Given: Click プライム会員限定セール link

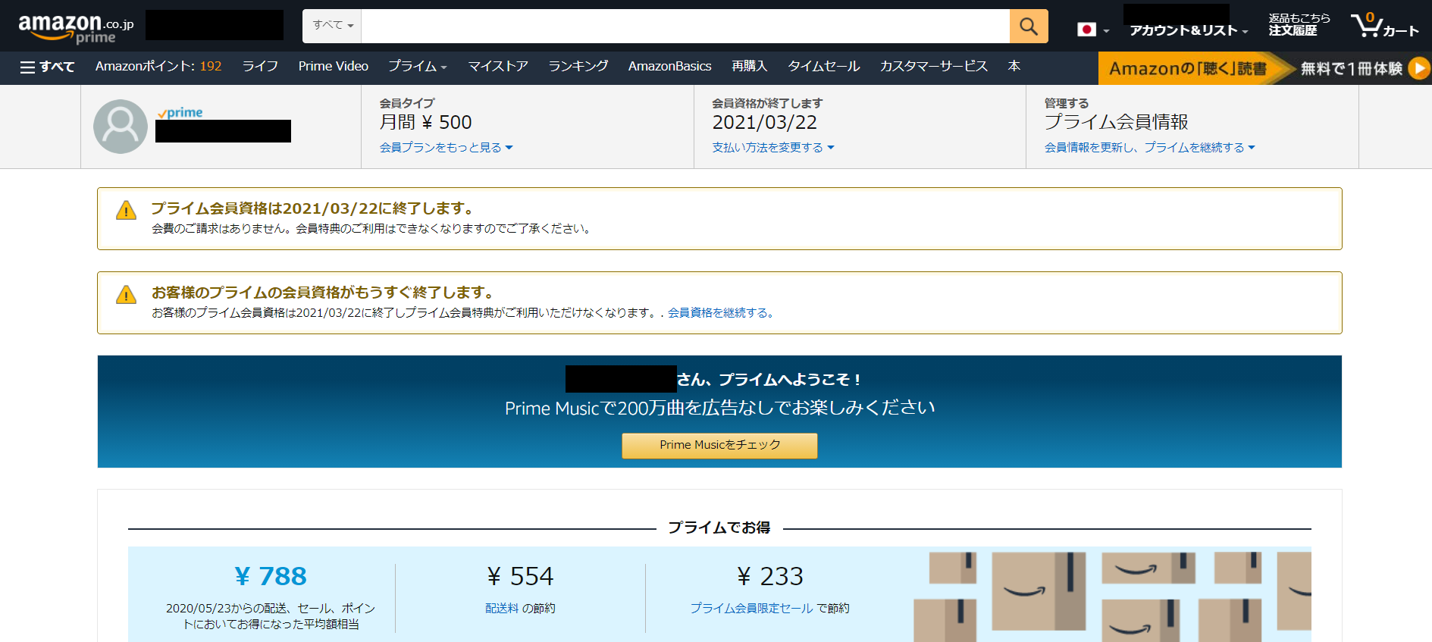Looking at the screenshot, I should [x=751, y=609].
